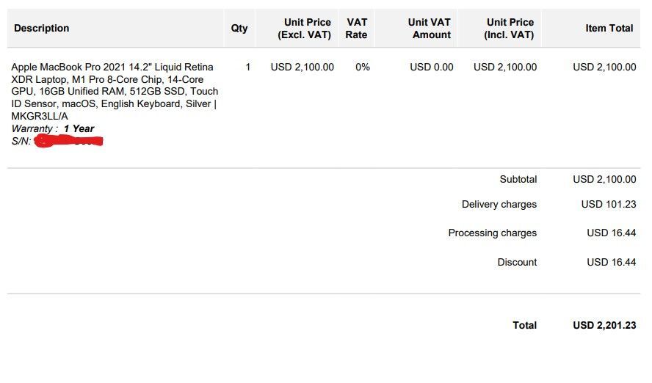652x383 pixels.
Task: Click the Description column header
Action: (x=42, y=28)
